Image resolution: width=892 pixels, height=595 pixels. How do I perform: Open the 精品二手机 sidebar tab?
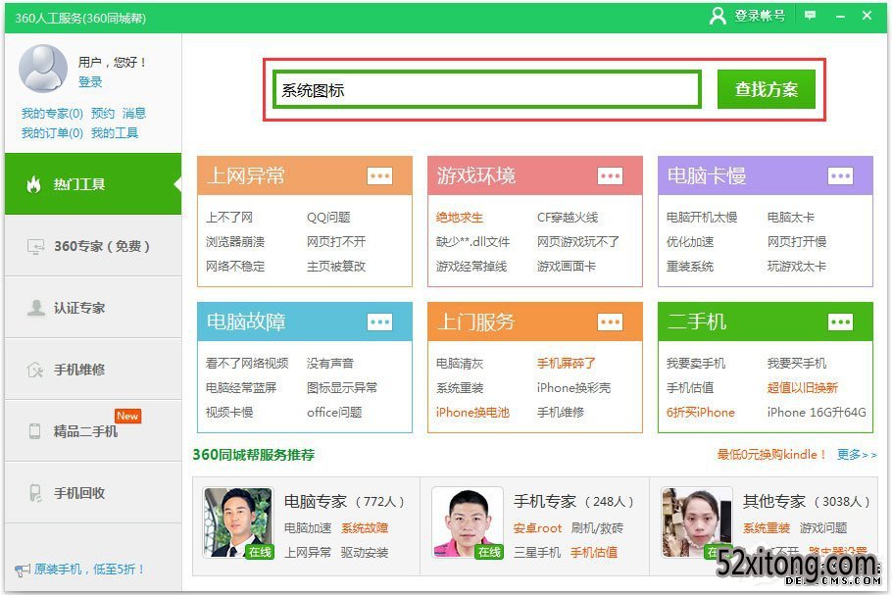(x=93, y=431)
